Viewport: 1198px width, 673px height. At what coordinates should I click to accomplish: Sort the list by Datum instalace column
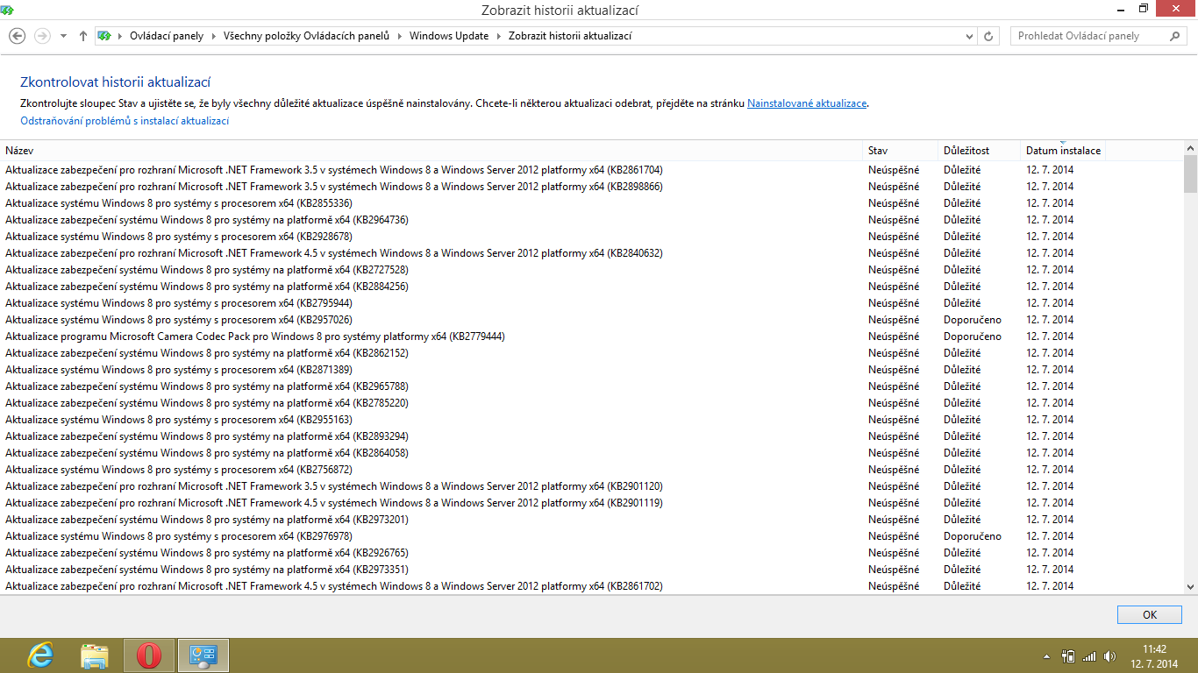(1063, 151)
